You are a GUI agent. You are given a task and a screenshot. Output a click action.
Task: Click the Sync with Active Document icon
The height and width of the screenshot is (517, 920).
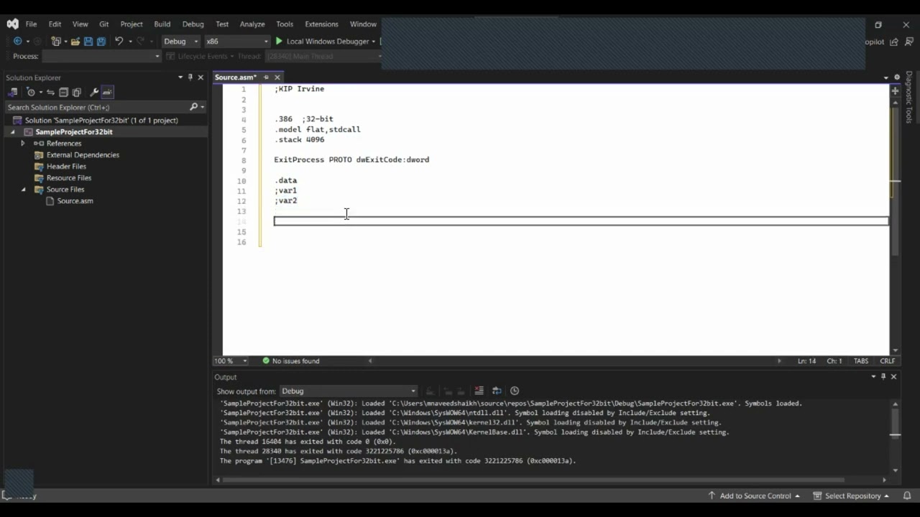51,92
